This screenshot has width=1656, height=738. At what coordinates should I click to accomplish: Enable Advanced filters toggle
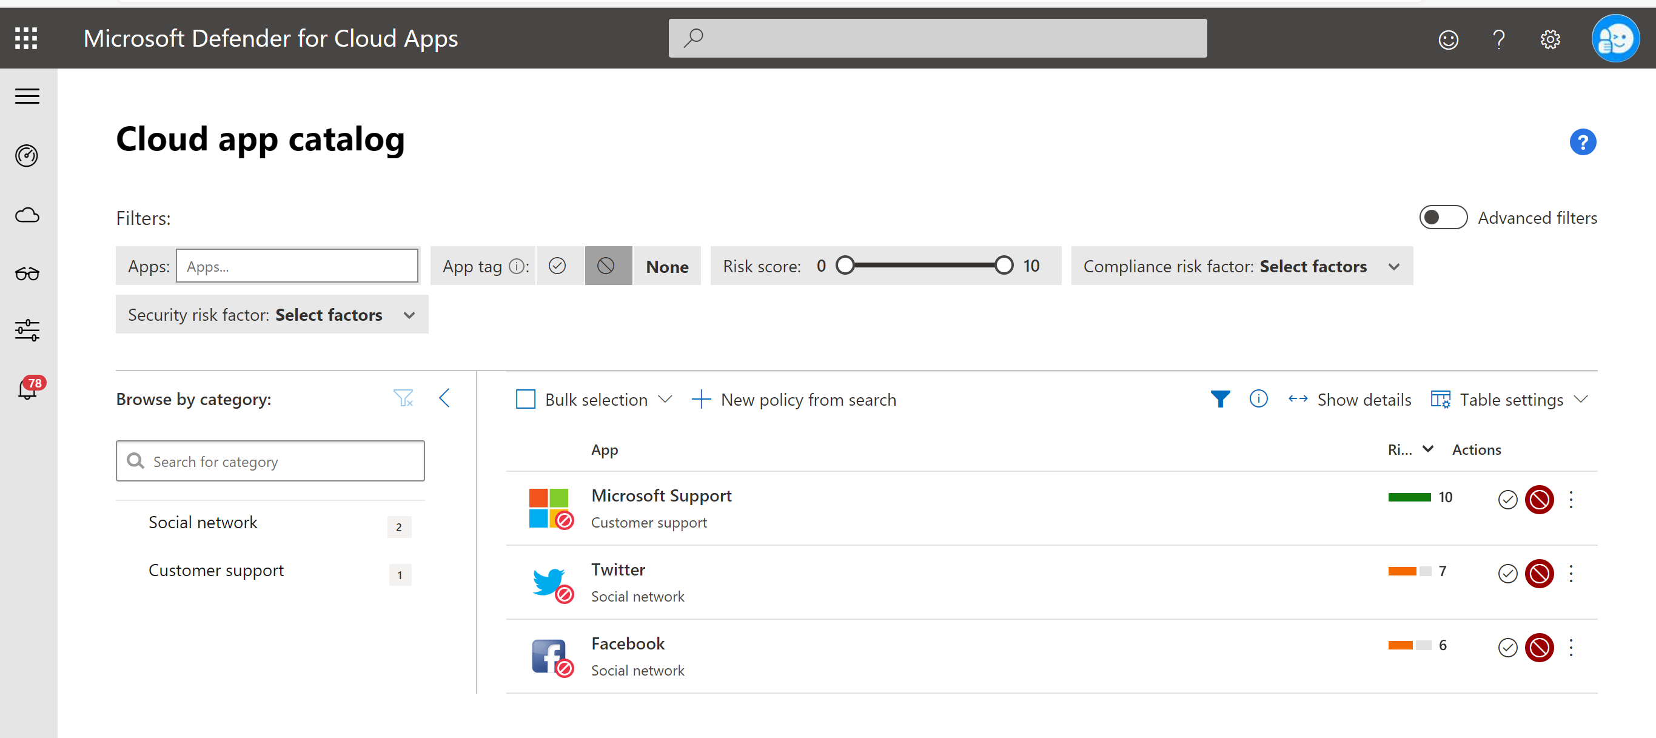point(1443,217)
